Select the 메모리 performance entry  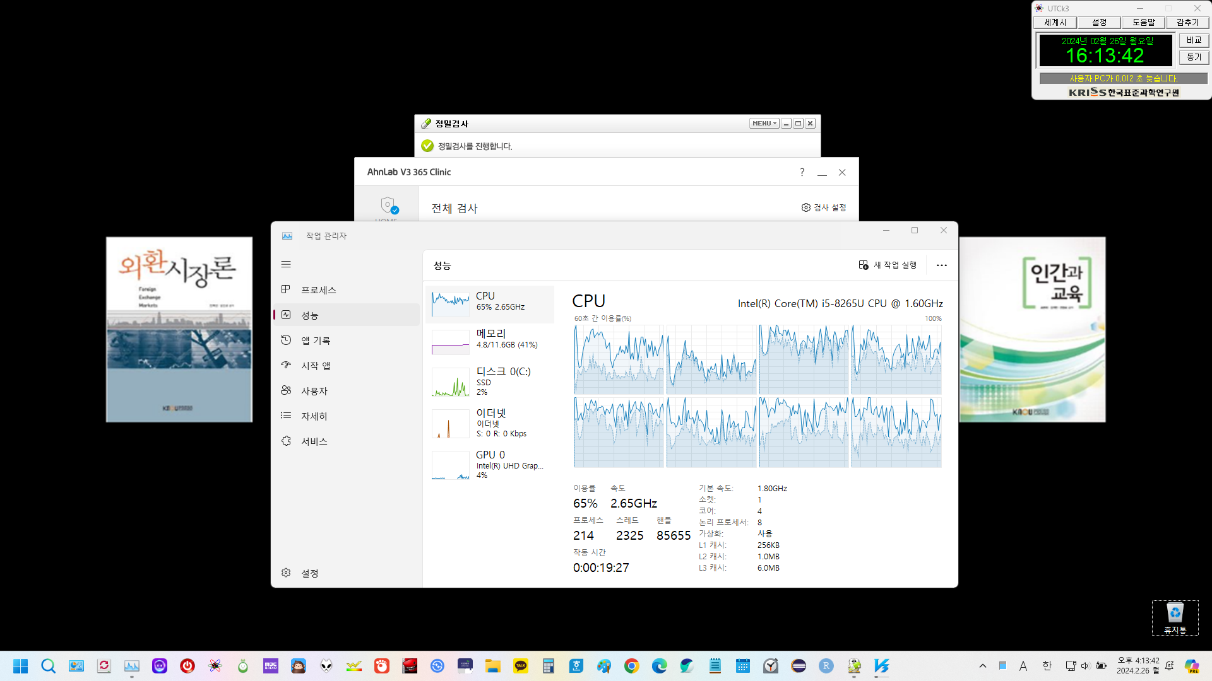(x=490, y=341)
